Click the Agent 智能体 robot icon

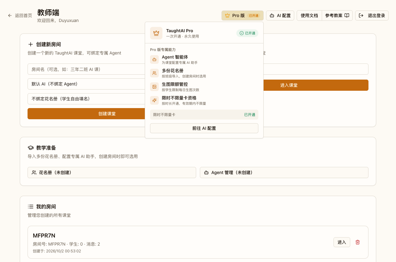[x=154, y=59]
